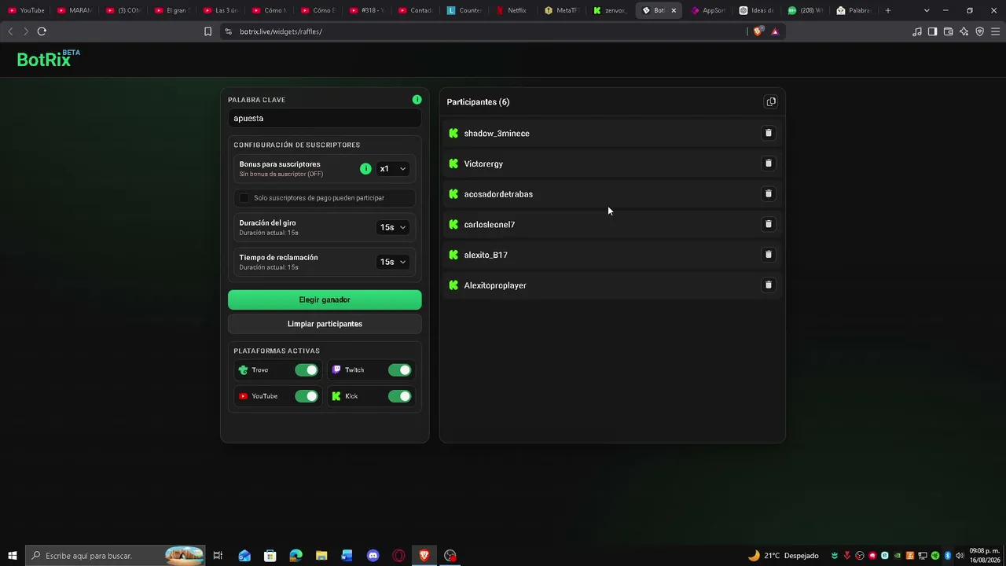1006x566 pixels.
Task: Toggle the YouTube platform switch
Action: (x=307, y=396)
